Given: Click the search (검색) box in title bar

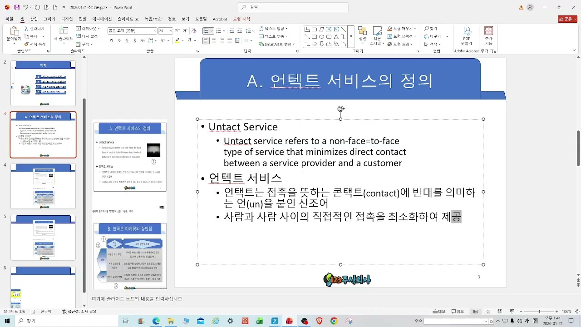Looking at the screenshot, I should [293, 7].
